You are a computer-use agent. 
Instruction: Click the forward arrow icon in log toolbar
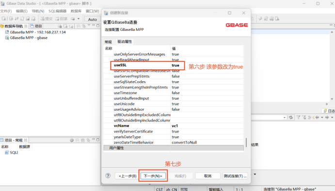pos(327,117)
